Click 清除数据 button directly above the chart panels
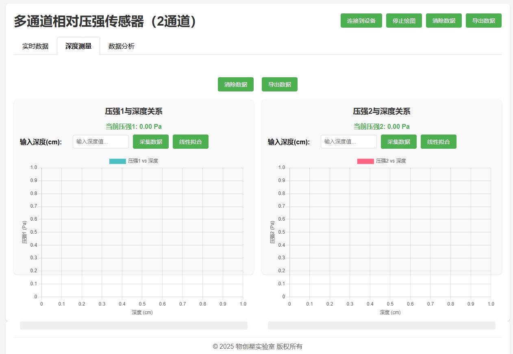The image size is (513, 354). click(235, 85)
